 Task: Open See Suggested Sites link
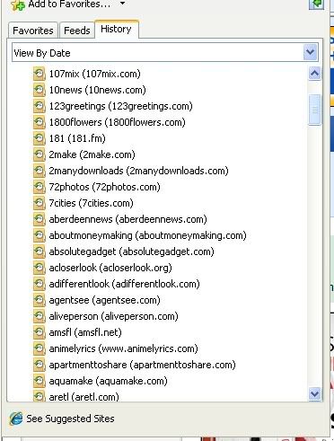click(x=70, y=419)
